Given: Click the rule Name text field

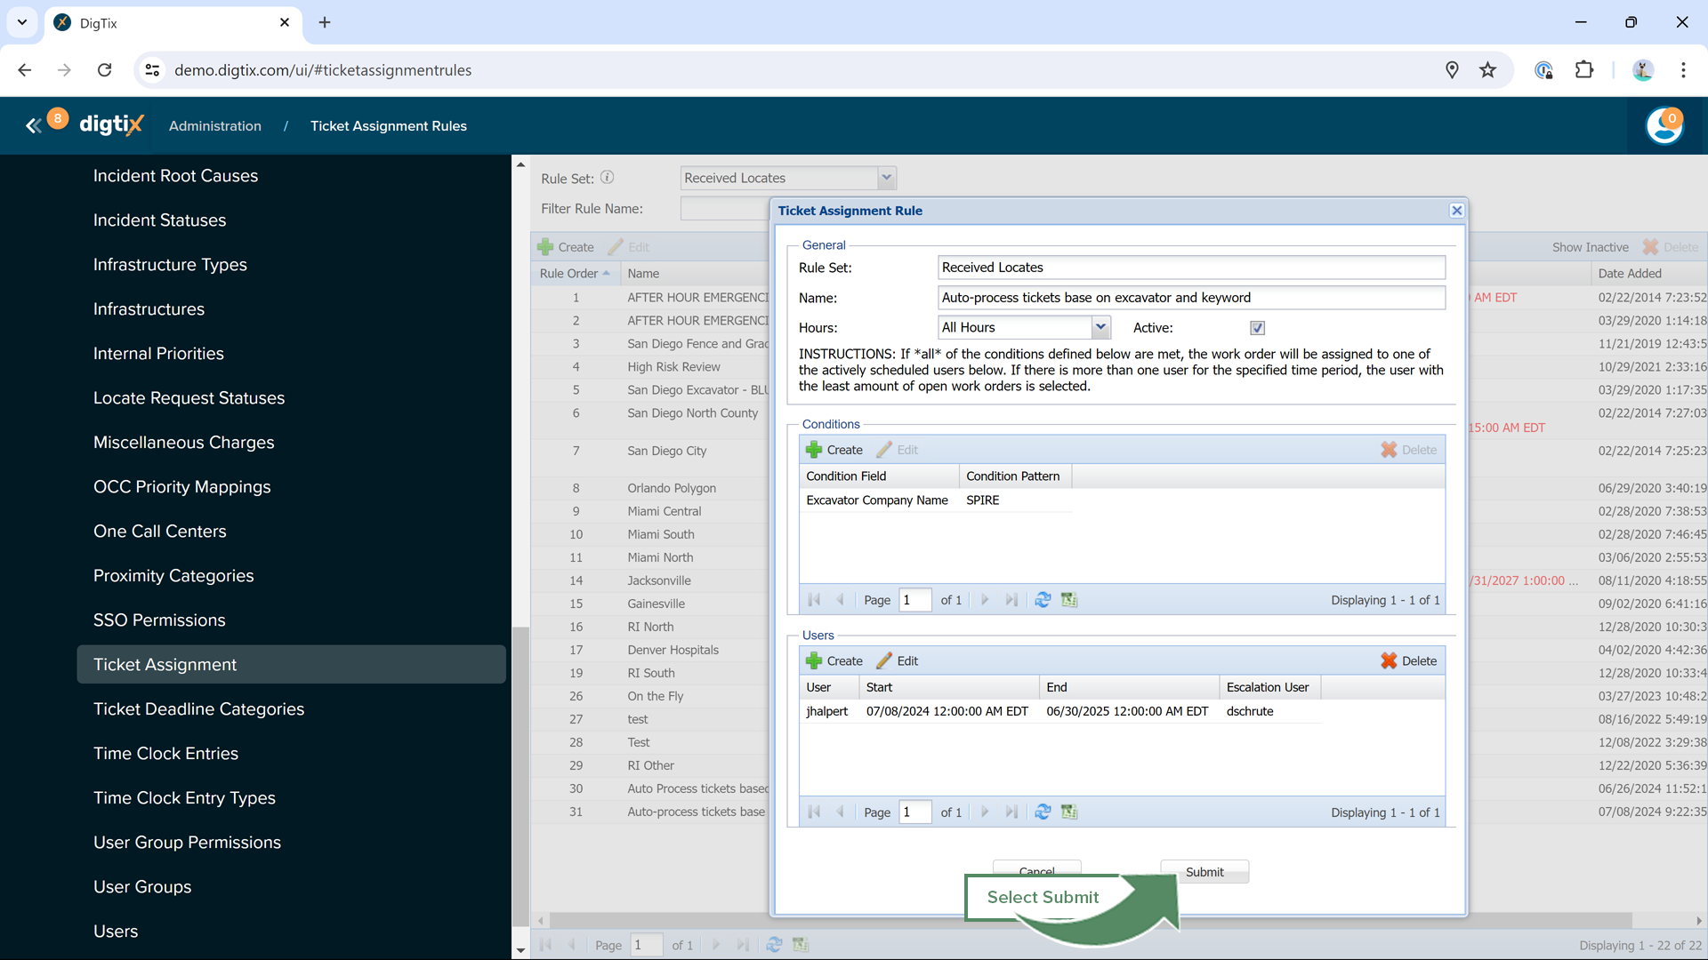Looking at the screenshot, I should (1190, 298).
